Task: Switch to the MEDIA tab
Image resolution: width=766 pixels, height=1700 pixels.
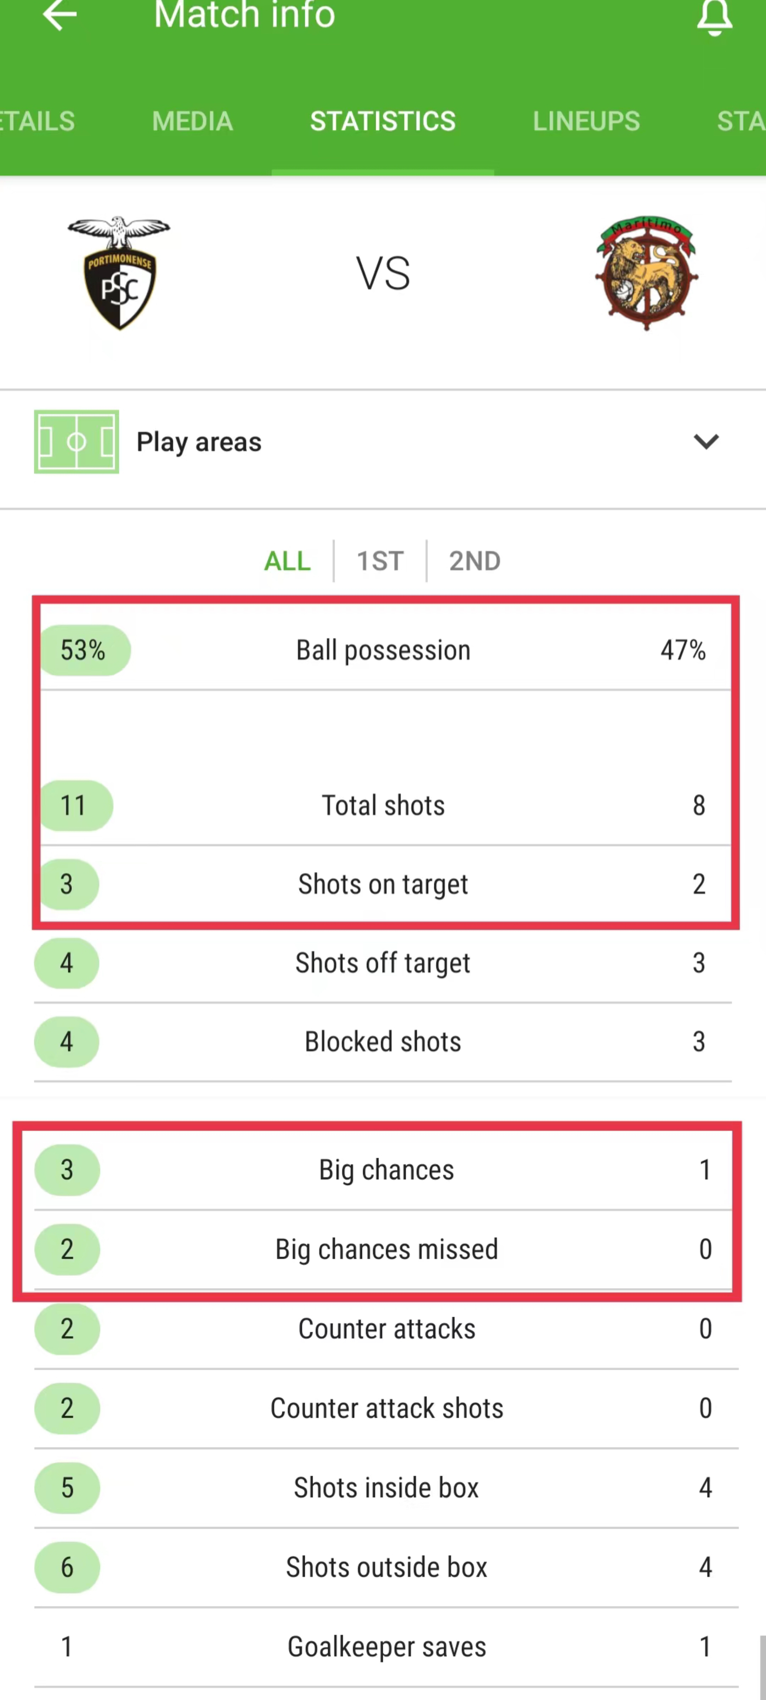Action: click(193, 121)
